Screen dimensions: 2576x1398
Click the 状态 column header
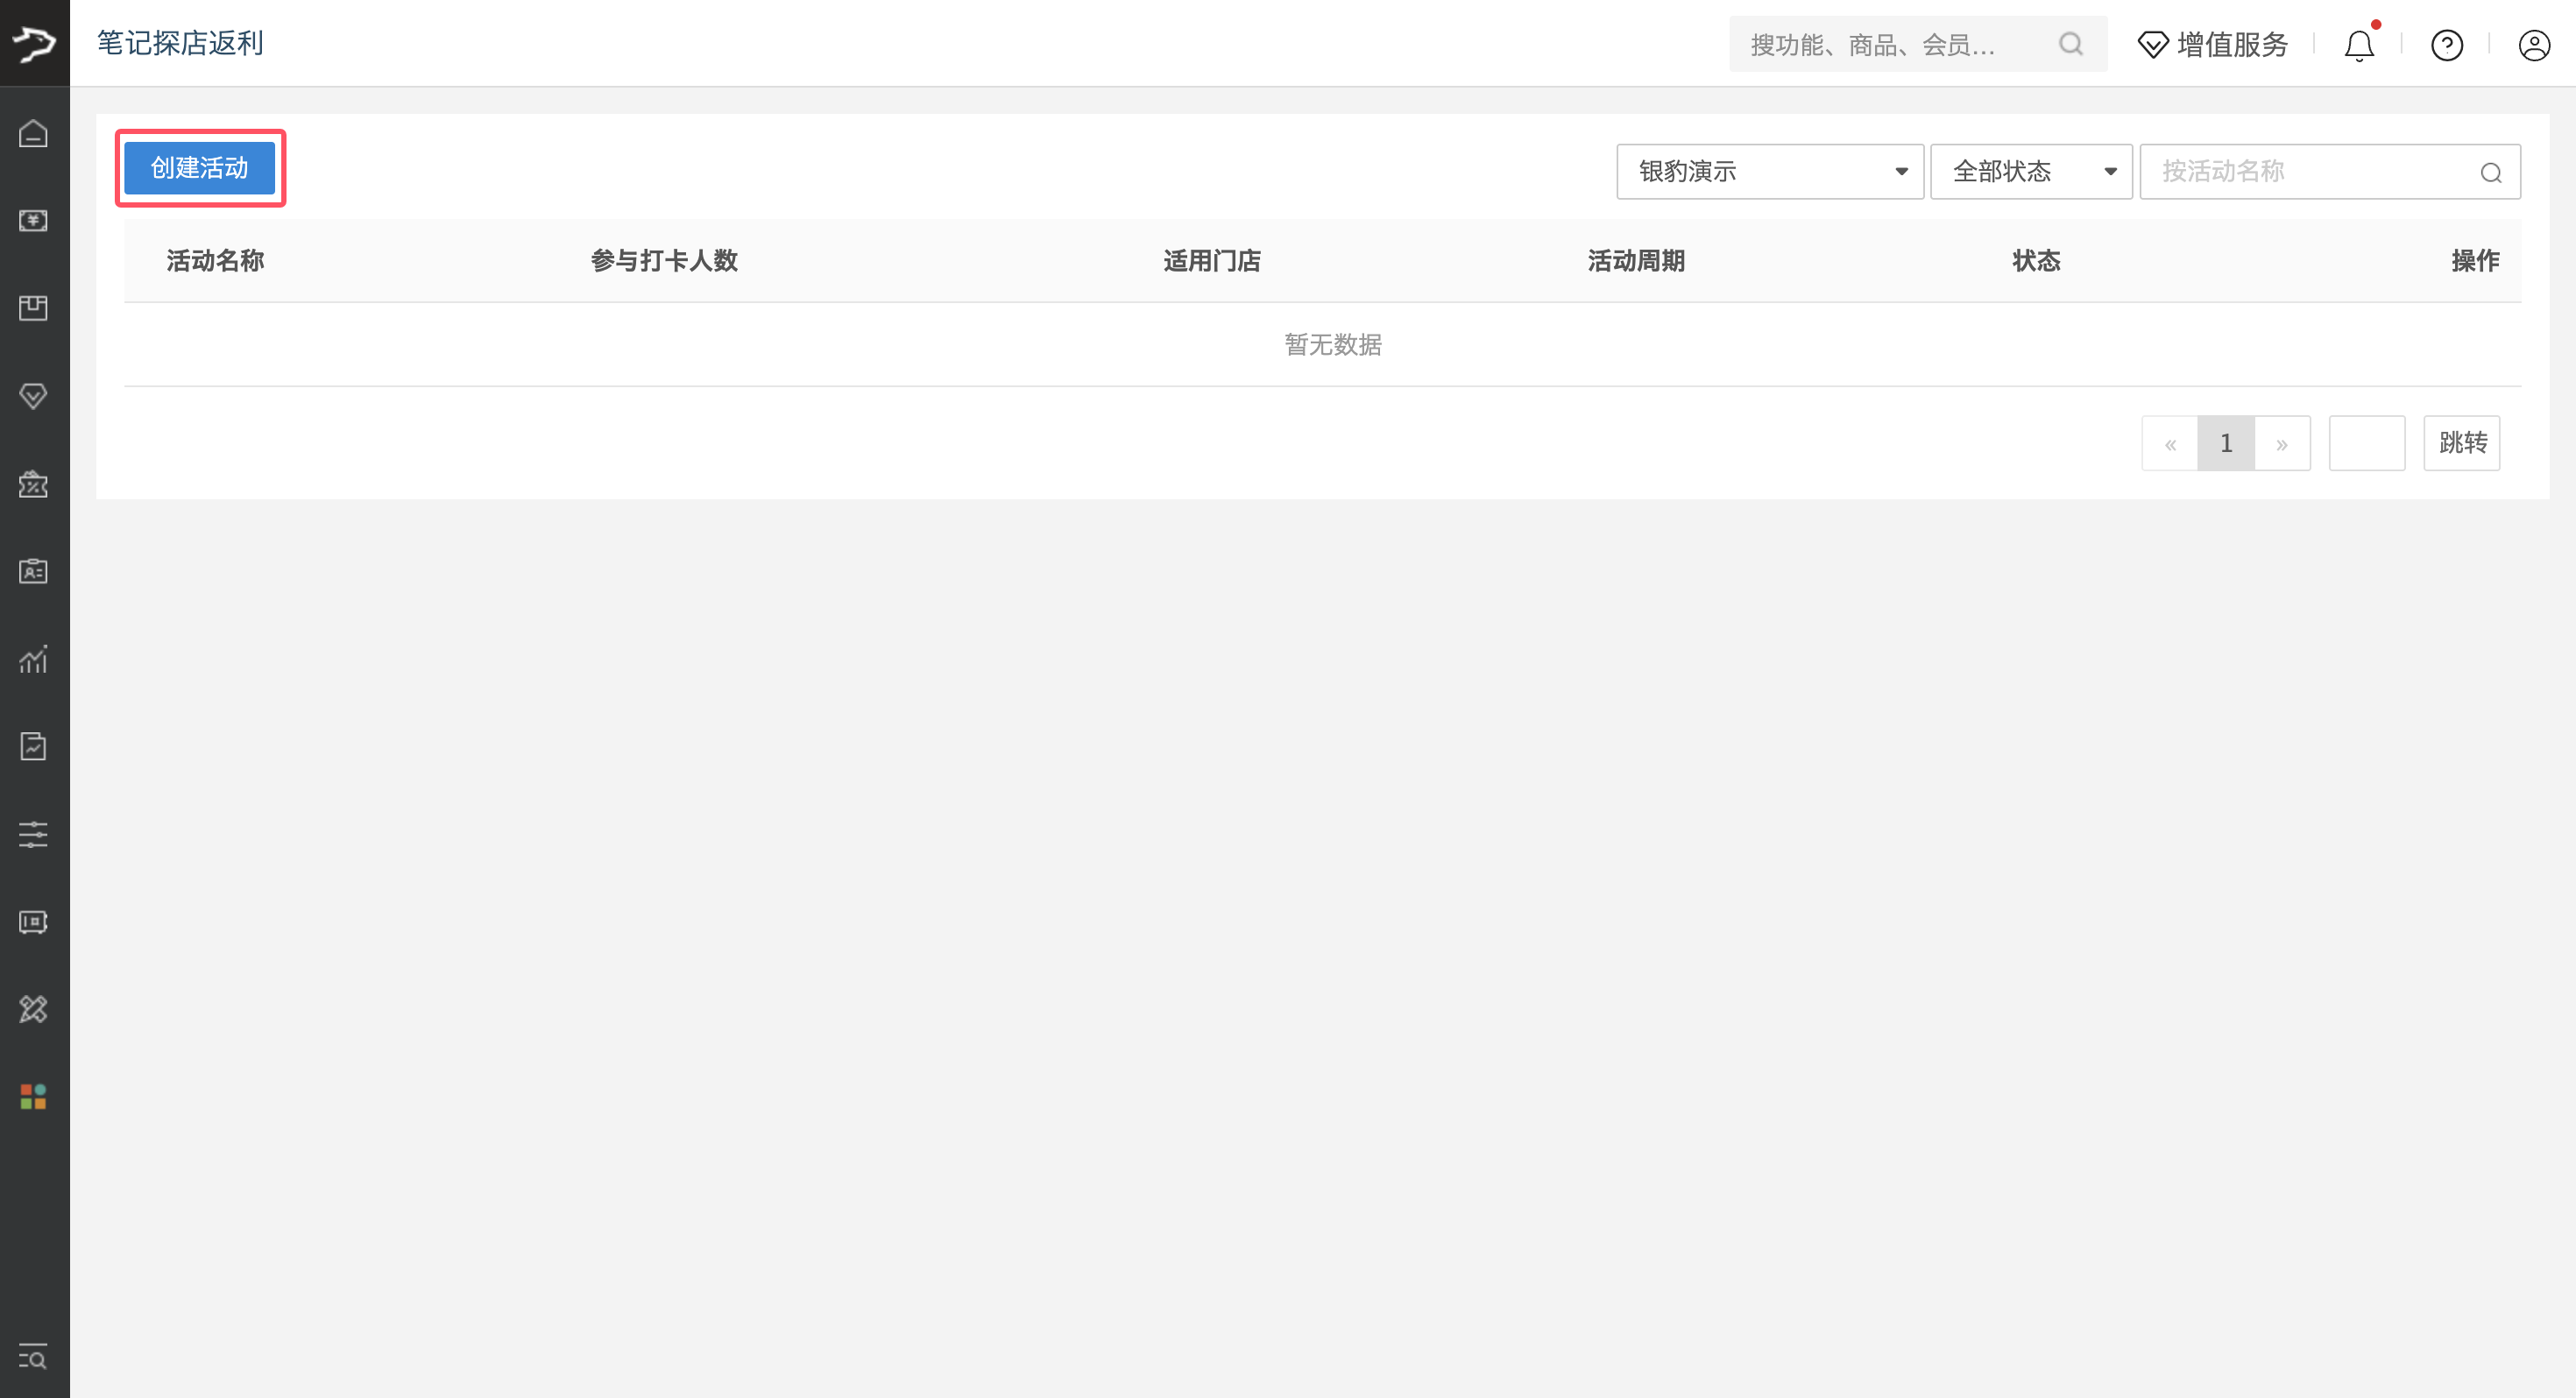(2036, 261)
